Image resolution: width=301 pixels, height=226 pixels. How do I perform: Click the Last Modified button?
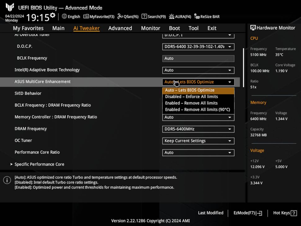tap(210, 213)
